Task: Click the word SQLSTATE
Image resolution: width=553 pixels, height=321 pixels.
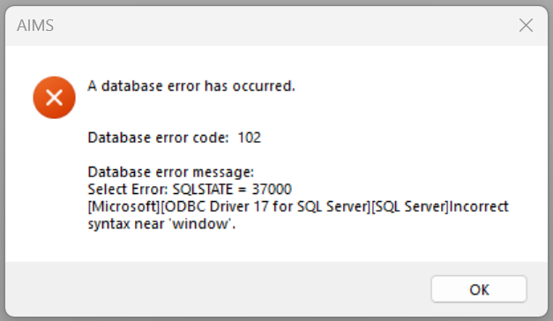Action: (x=203, y=190)
